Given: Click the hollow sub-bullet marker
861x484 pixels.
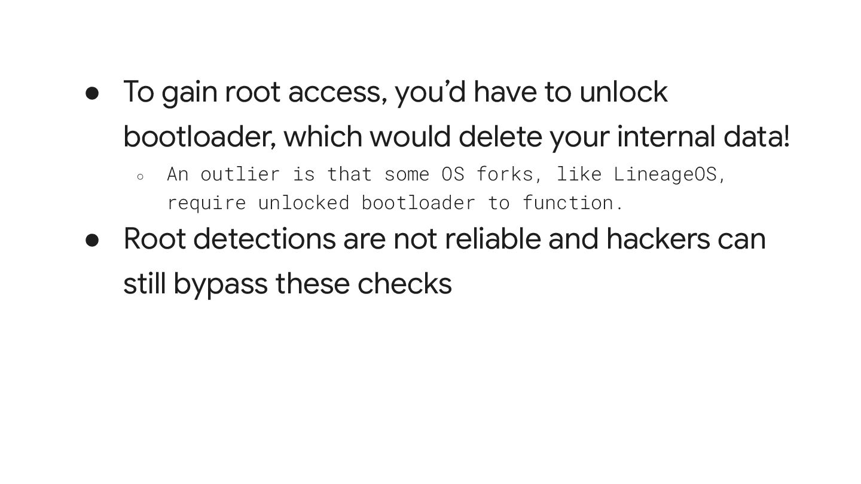Looking at the screenshot, I should click(x=140, y=176).
